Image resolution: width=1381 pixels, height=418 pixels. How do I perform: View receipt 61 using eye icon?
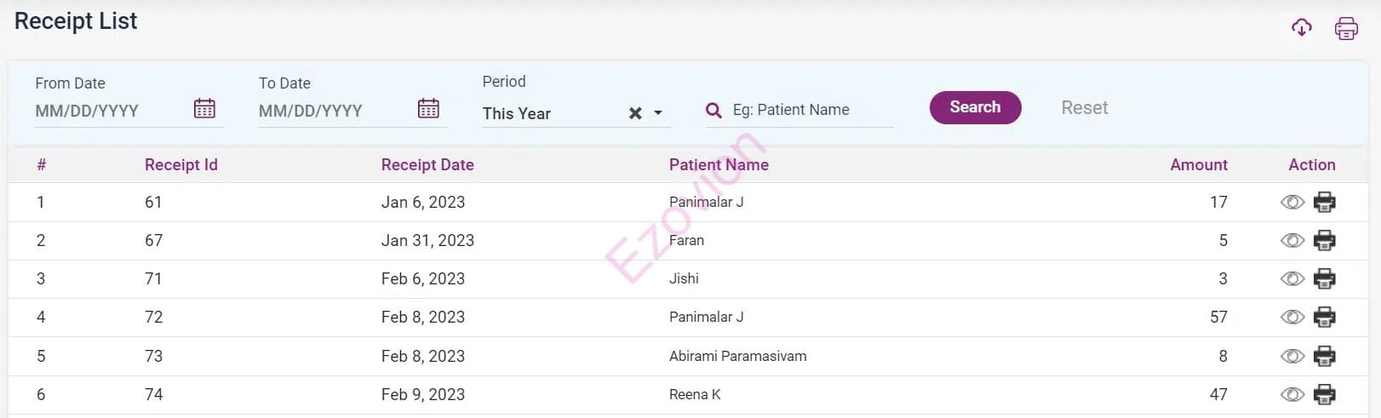point(1292,203)
